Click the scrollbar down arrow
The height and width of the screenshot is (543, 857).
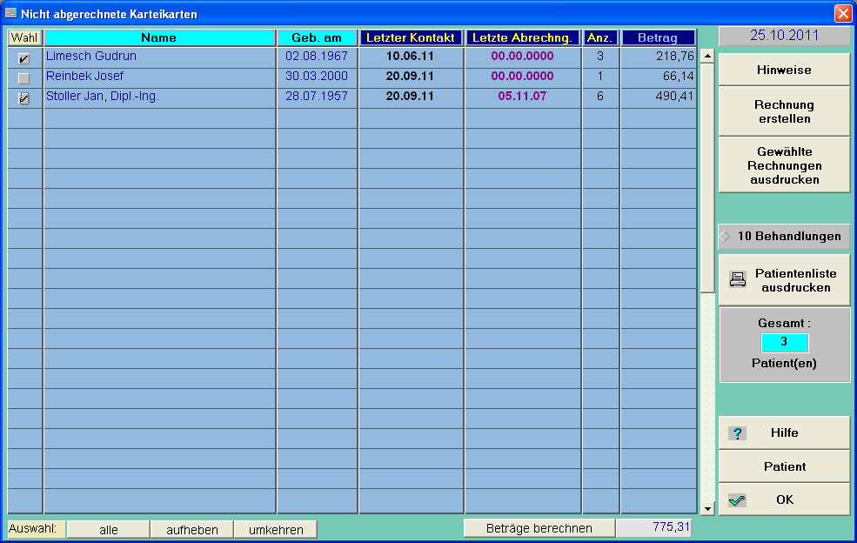[x=707, y=508]
